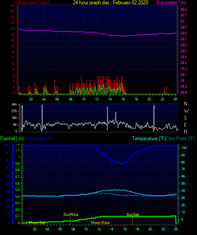The image size is (197, 235).
Task: Select the Humidity (%) legend label
Action: pyautogui.click(x=40, y=138)
